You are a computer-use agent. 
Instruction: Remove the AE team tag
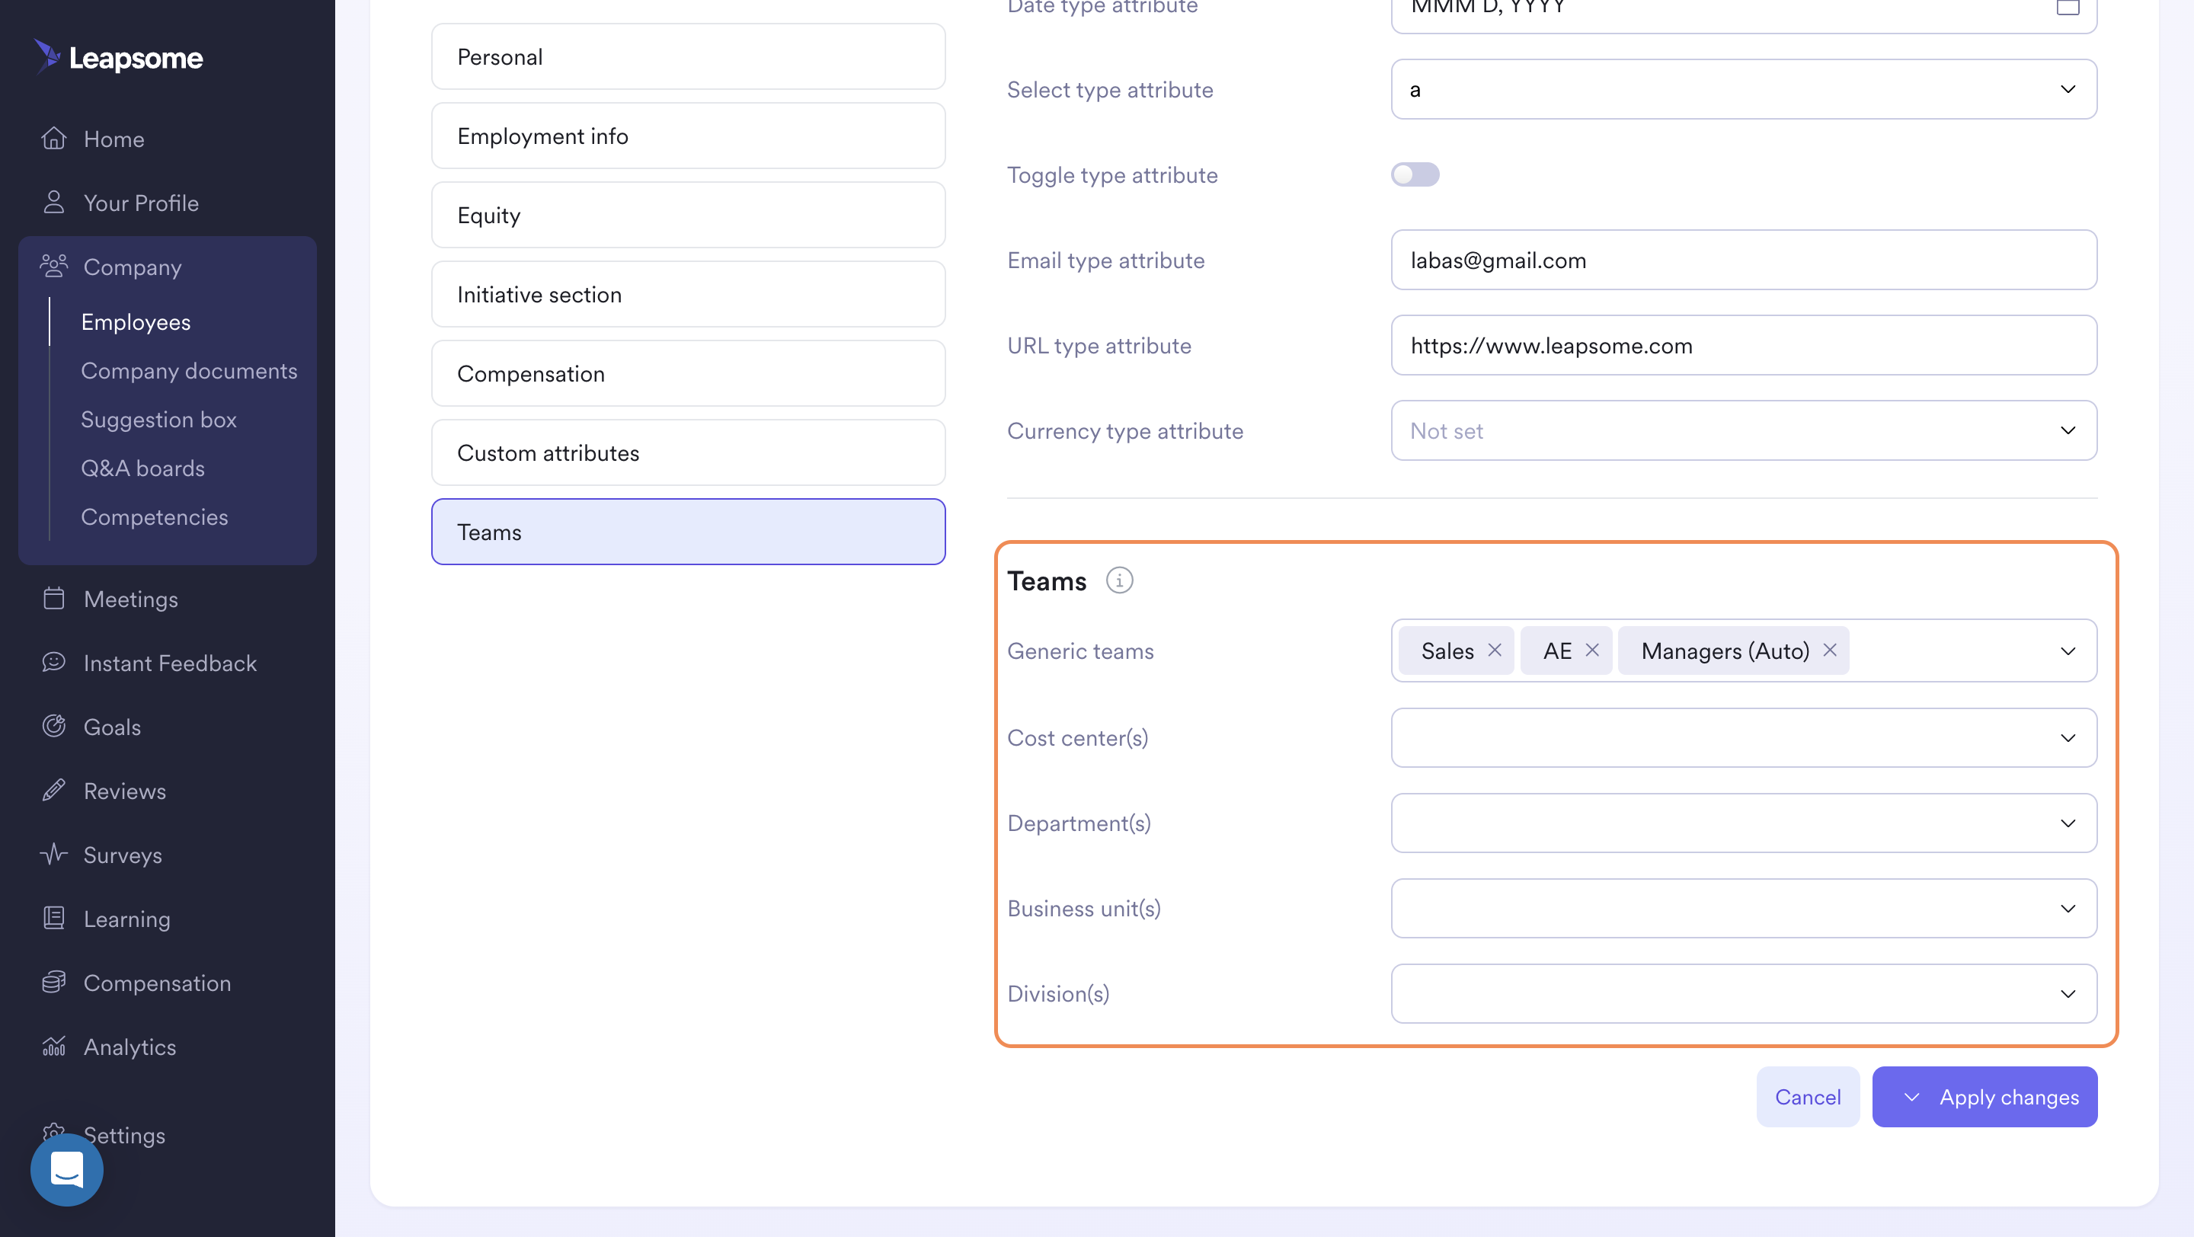1592,650
